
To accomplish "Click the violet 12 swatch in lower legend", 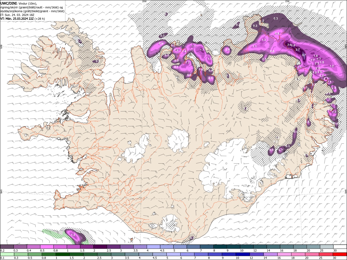I will [256, 254].
